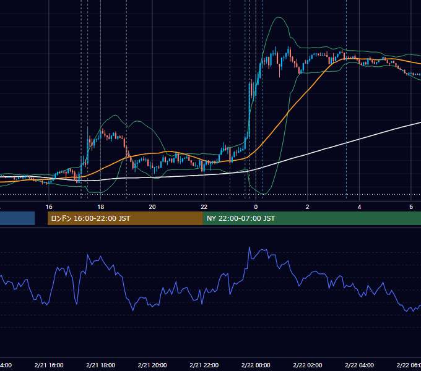Select the 2/21 18:00 time label

100,365
